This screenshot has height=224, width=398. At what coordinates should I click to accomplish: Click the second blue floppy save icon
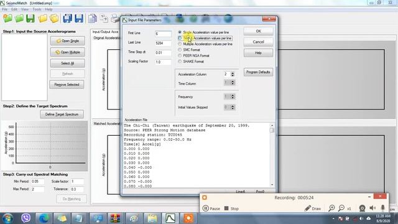(x=79, y=19)
